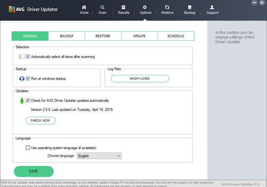
Task: Open the Support person icon
Action: (212, 7)
